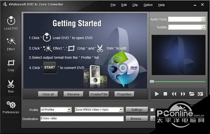Click the Rename button

pyautogui.click(x=73, y=94)
